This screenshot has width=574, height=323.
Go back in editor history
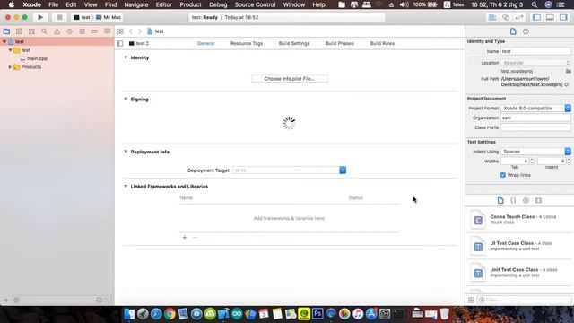pyautogui.click(x=131, y=31)
